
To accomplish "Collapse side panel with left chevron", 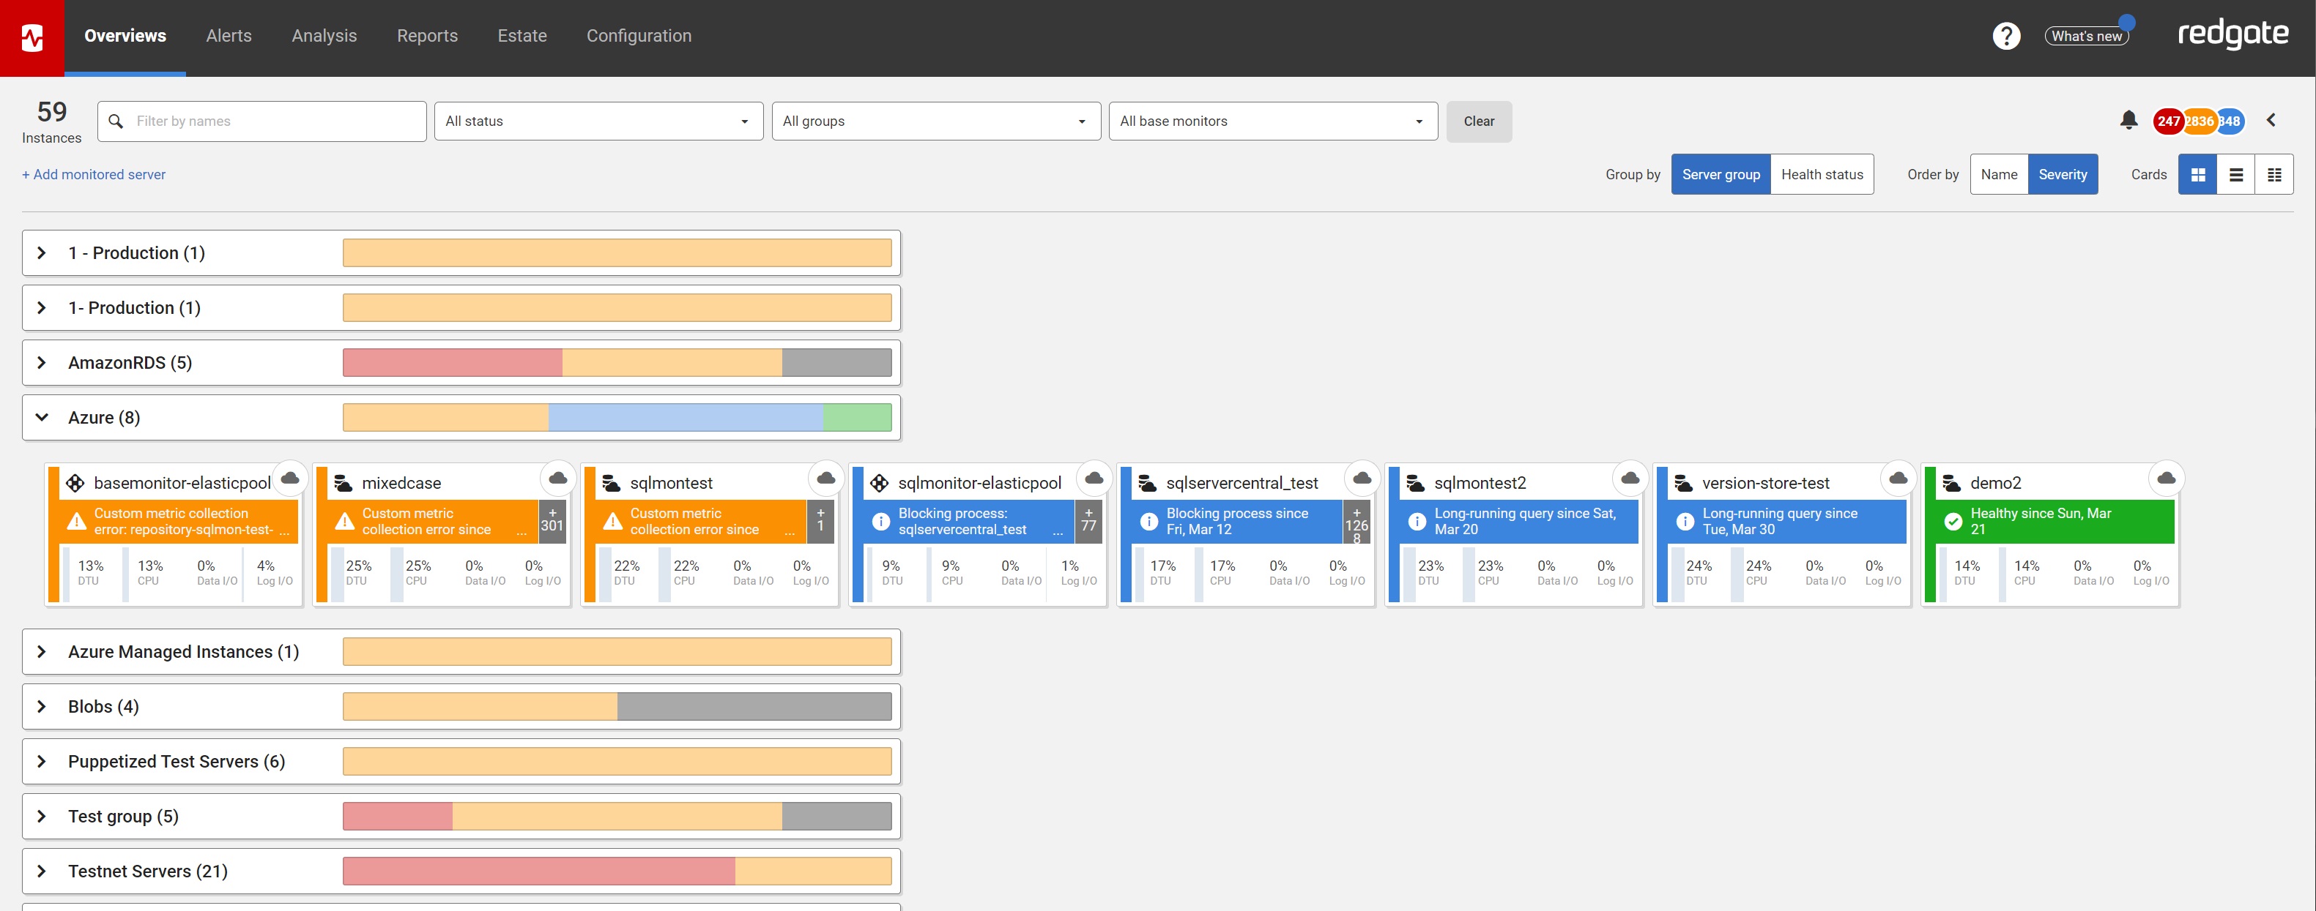I will [2271, 121].
